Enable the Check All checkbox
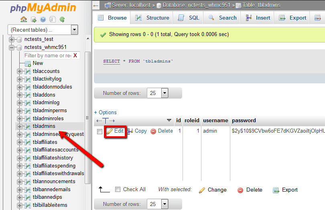The height and width of the screenshot is (210, 325). 118,190
